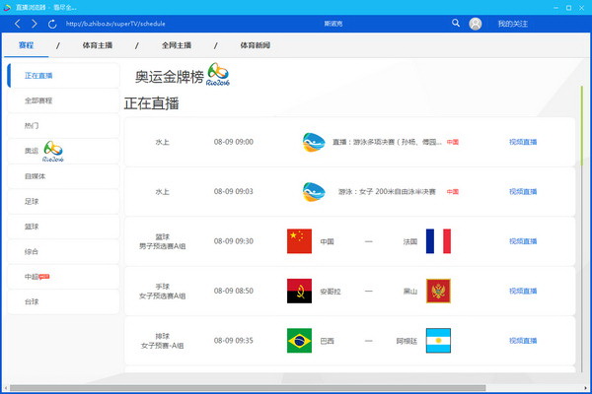
Task: Reload the page with refresh icon
Action: pyautogui.click(x=52, y=24)
